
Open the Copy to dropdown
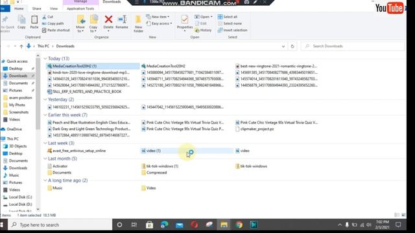[93, 24]
